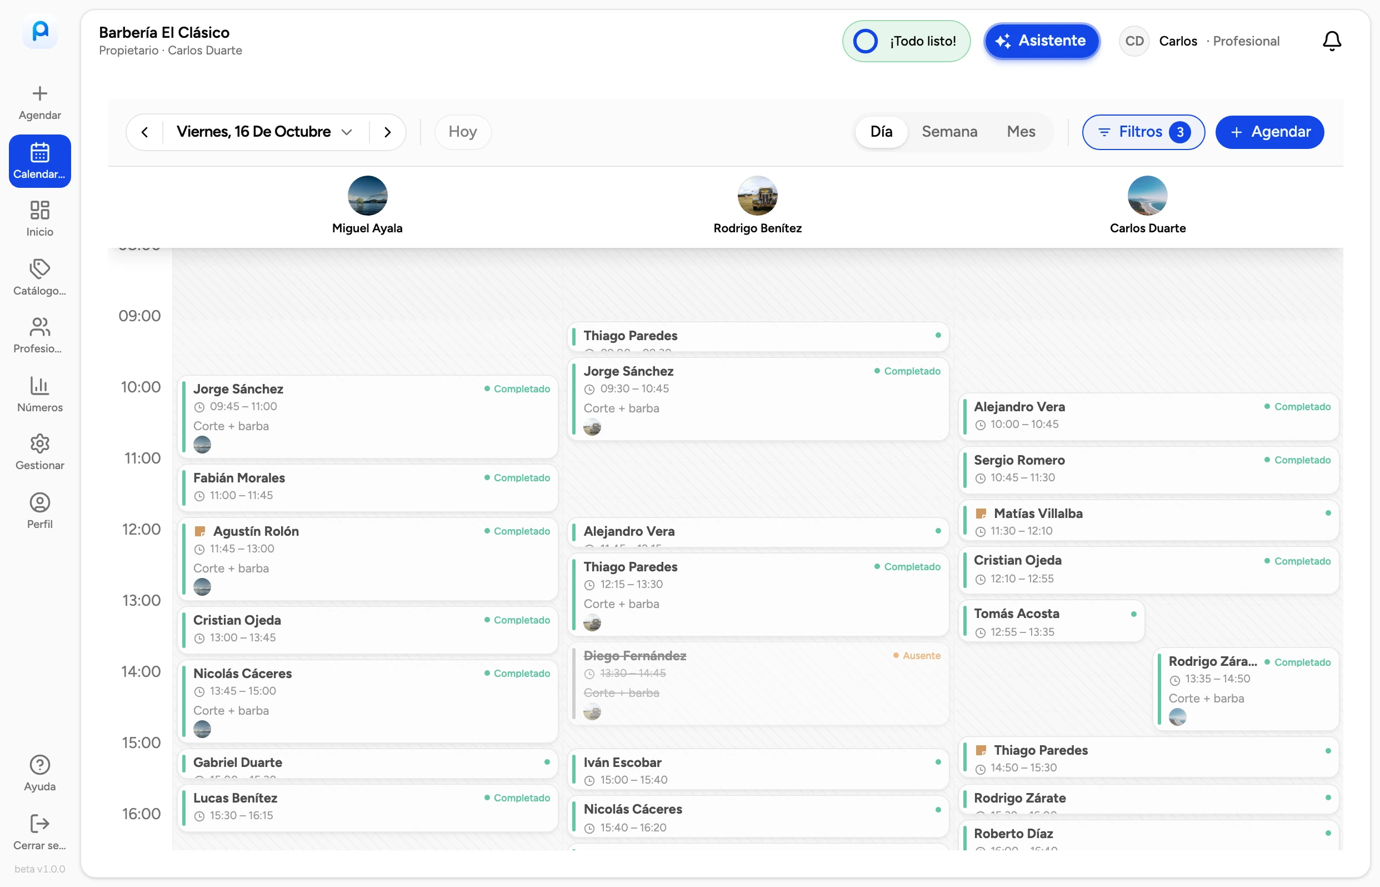Click the CD user avatar in header
1380x887 pixels.
[x=1134, y=41]
